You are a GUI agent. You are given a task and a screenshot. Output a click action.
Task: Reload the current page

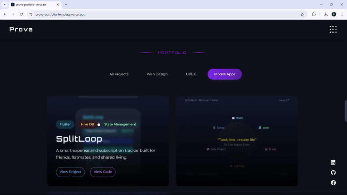pyautogui.click(x=21, y=14)
